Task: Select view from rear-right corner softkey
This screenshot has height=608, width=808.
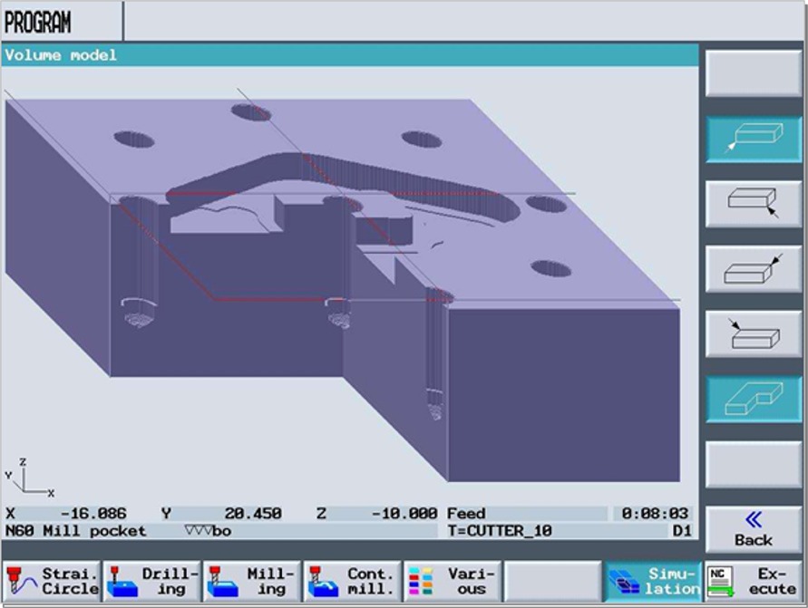Action: [753, 269]
